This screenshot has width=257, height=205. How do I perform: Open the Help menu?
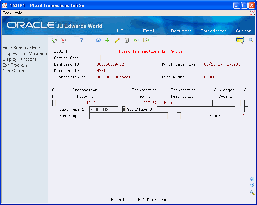point(18,13)
